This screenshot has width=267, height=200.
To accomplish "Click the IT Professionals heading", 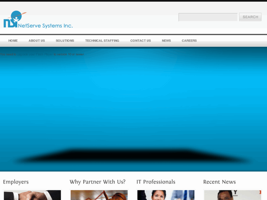I will click(156, 182).
